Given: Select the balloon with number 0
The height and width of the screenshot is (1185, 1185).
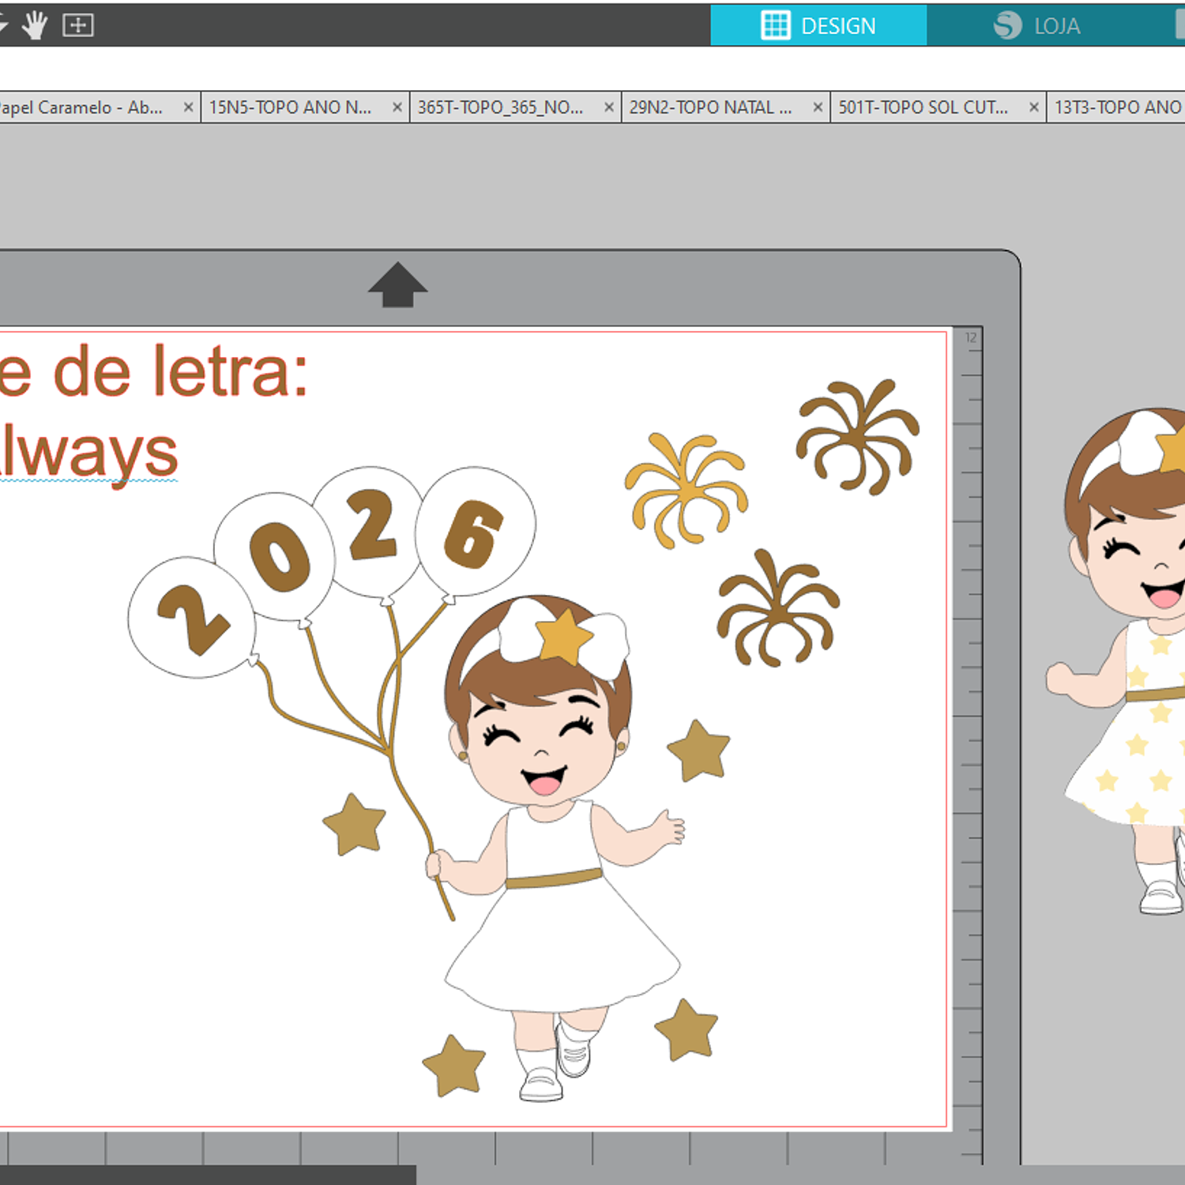Looking at the screenshot, I should pyautogui.click(x=276, y=557).
